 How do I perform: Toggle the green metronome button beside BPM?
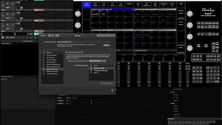(3, 37)
